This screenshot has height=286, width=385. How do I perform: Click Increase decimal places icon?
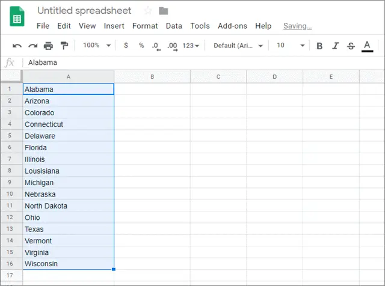coord(173,46)
